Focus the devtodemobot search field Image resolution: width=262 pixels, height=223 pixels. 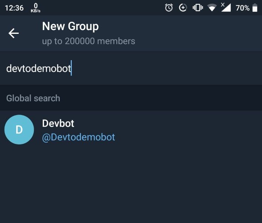[x=131, y=68]
